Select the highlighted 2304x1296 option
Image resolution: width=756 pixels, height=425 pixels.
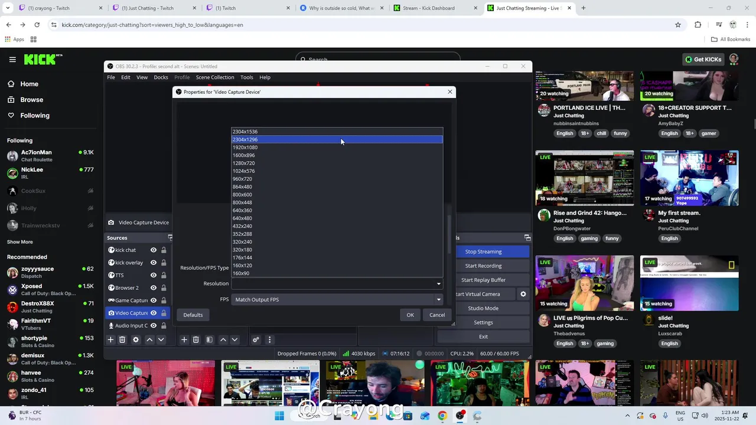point(337,139)
